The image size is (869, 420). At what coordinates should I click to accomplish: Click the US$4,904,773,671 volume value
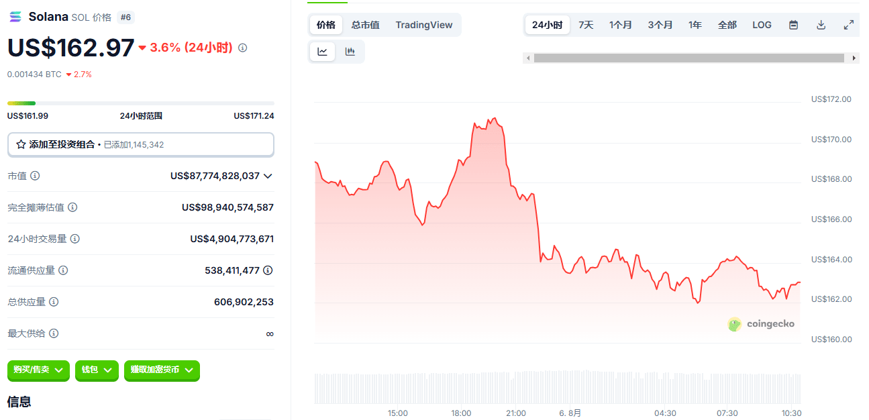coord(232,239)
